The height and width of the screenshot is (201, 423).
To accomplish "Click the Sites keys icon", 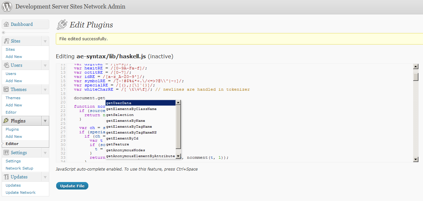I will click(x=6, y=41).
